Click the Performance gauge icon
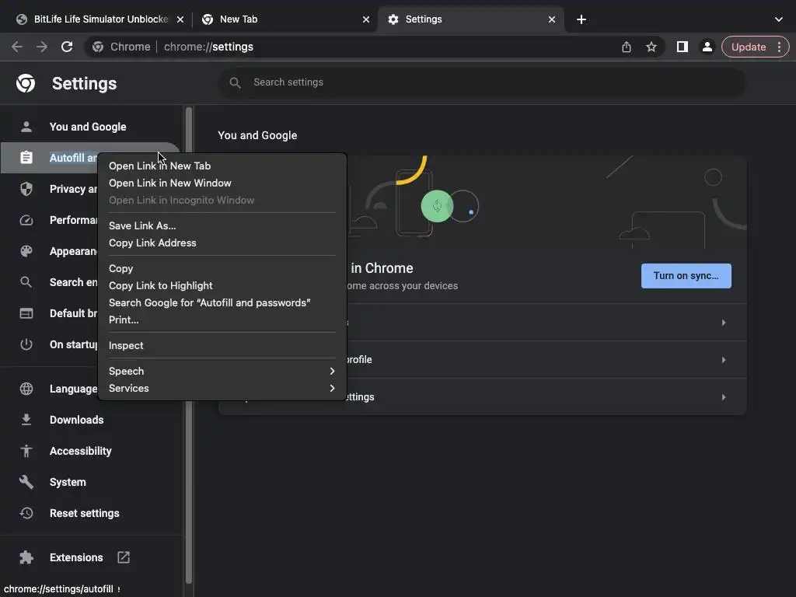Screen dimensions: 796x597 pyautogui.click(x=26, y=220)
